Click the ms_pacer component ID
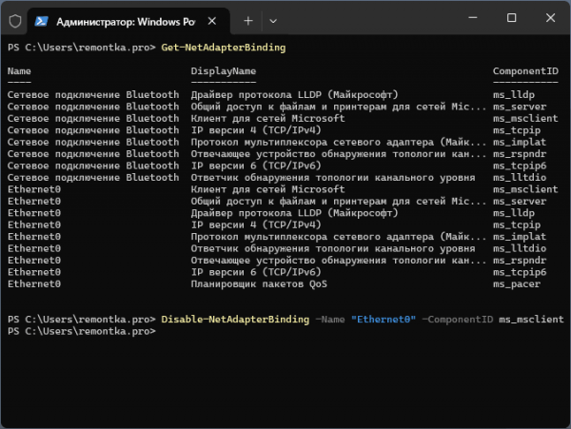 coord(517,283)
